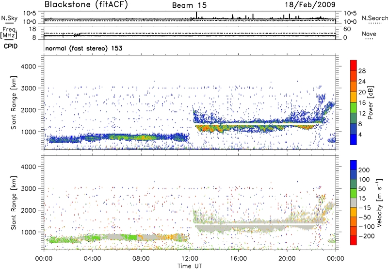This screenshot has height=269, width=388.
Task: Click the 'Nave' legend label
Action: tap(369, 34)
